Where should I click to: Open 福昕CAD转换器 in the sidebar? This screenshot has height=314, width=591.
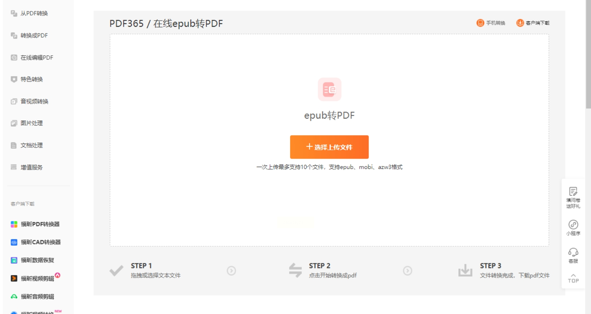tap(35, 242)
